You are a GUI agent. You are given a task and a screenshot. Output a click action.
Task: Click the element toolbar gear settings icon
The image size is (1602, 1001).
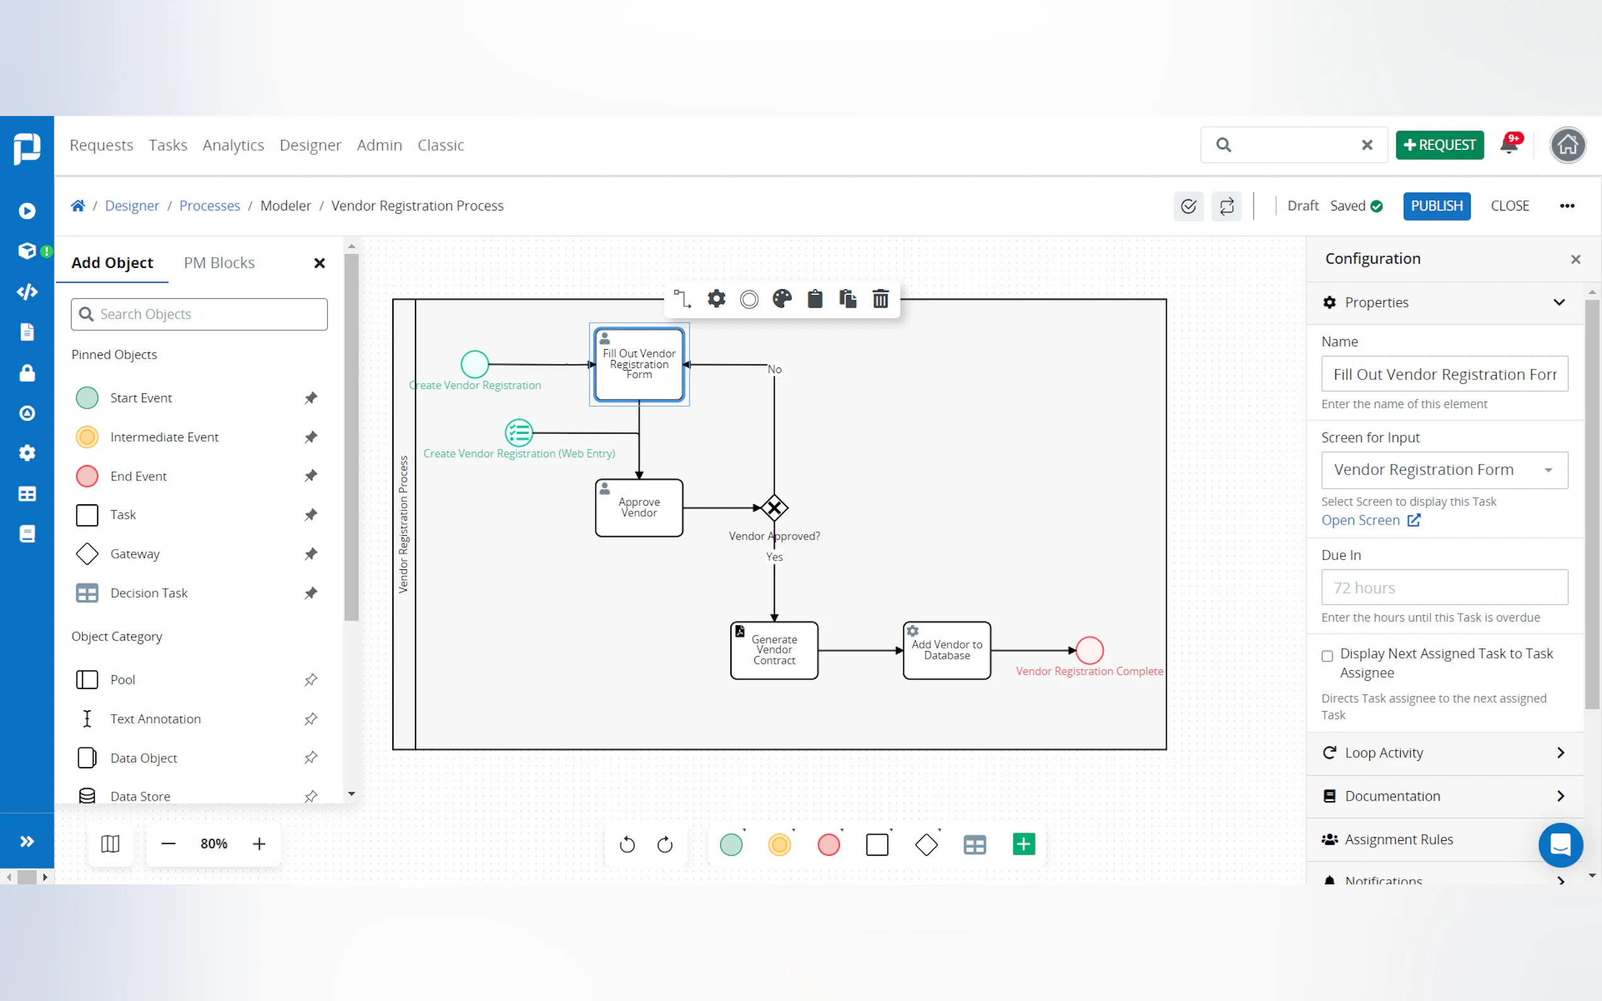[716, 299]
